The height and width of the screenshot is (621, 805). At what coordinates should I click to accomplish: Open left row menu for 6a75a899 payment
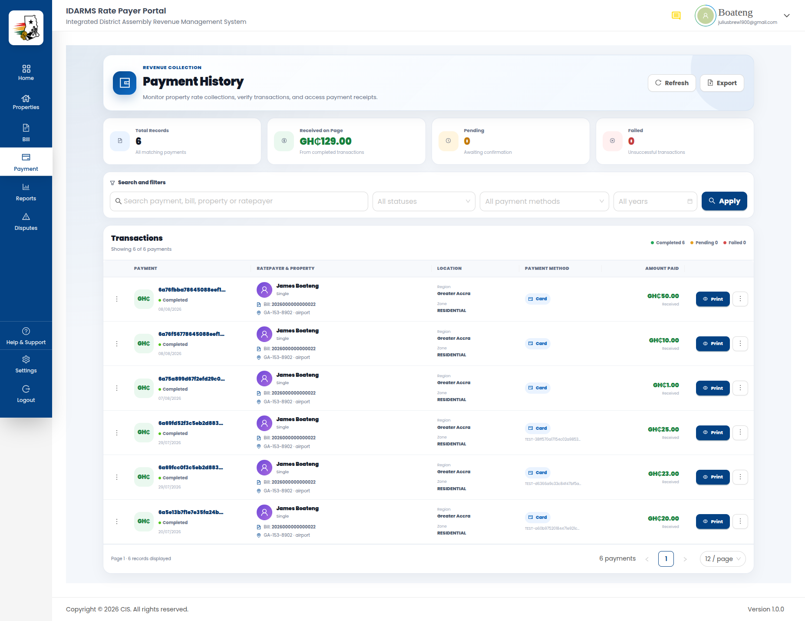coord(117,388)
